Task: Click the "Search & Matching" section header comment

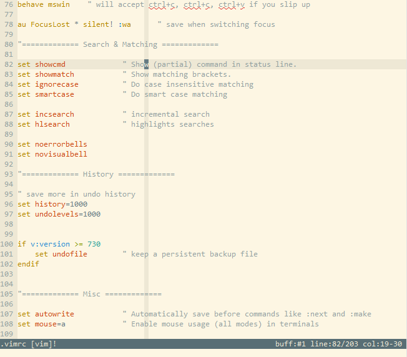Action: pyautogui.click(x=117, y=44)
